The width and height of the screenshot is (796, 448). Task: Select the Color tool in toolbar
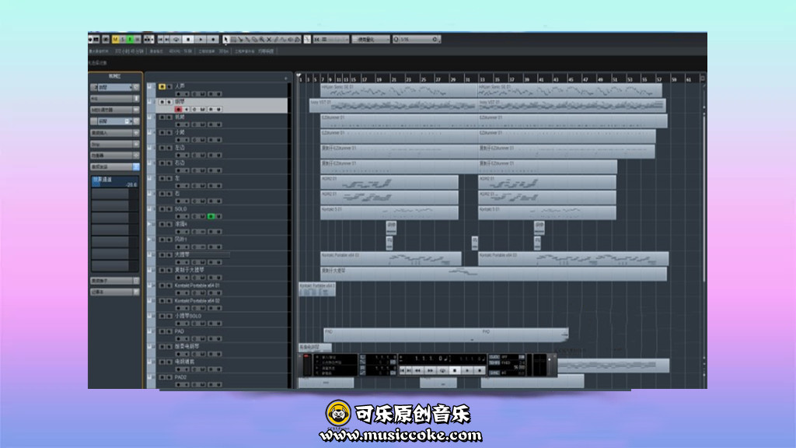pyautogui.click(x=298, y=40)
